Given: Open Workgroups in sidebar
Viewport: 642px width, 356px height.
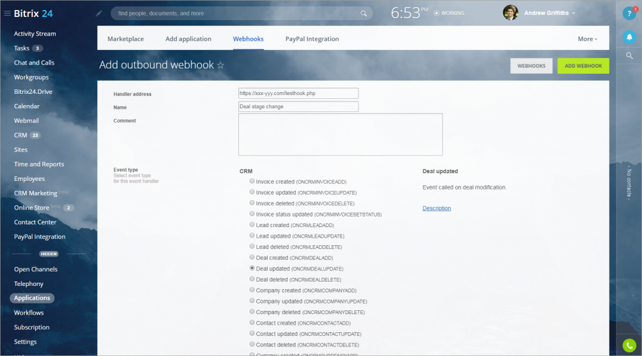Looking at the screenshot, I should (x=31, y=77).
